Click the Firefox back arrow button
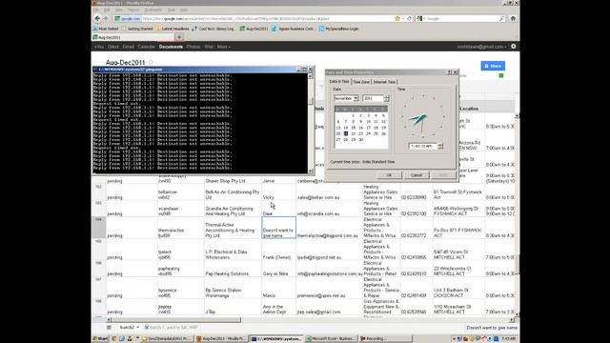 click(97, 18)
